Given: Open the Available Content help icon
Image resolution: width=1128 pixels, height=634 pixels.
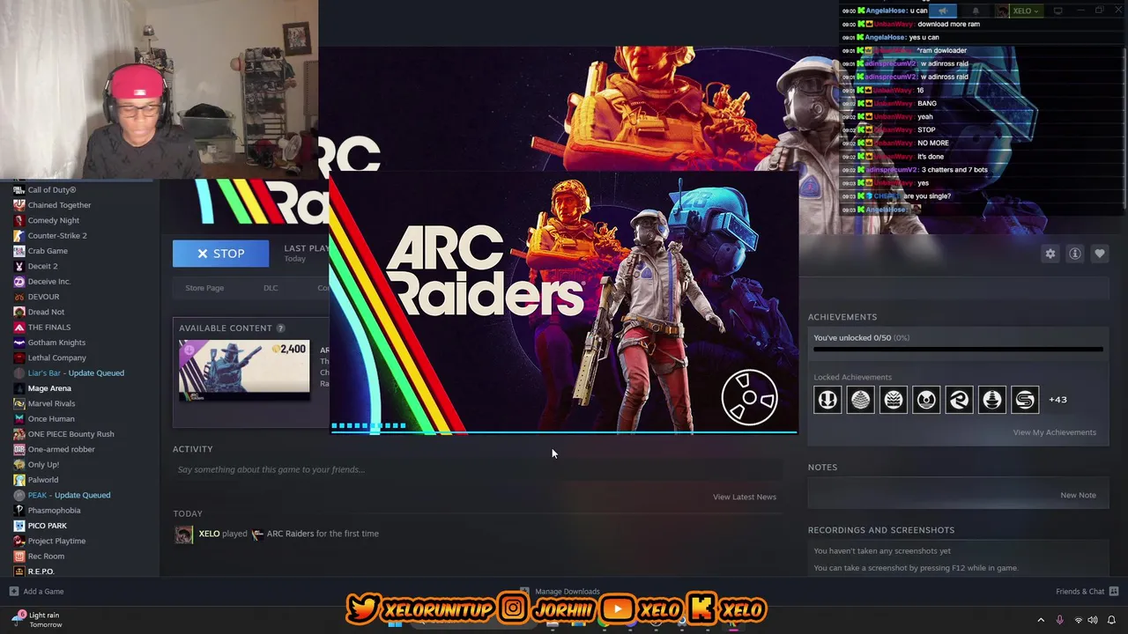Looking at the screenshot, I should (280, 328).
